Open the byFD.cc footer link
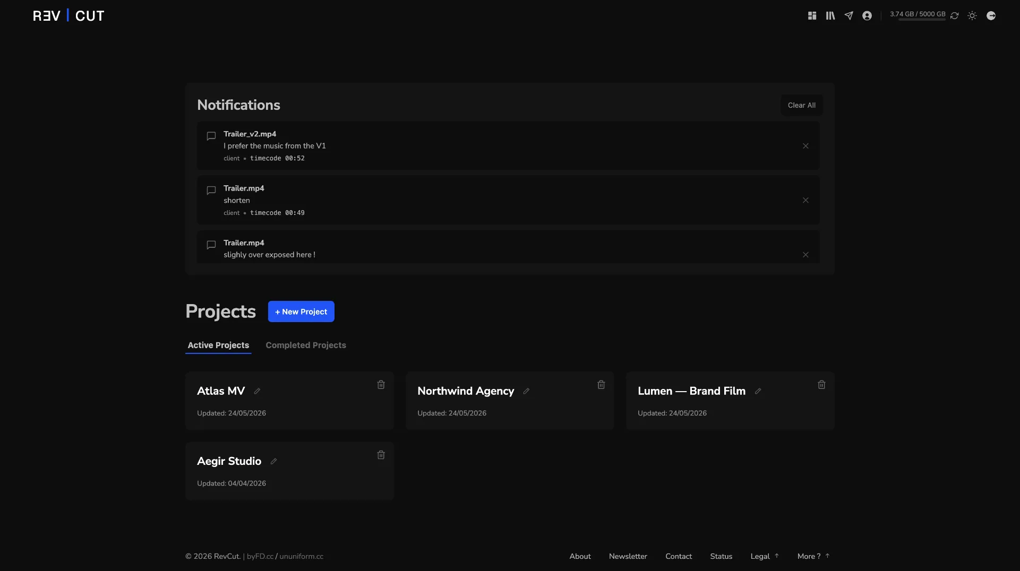 260,556
